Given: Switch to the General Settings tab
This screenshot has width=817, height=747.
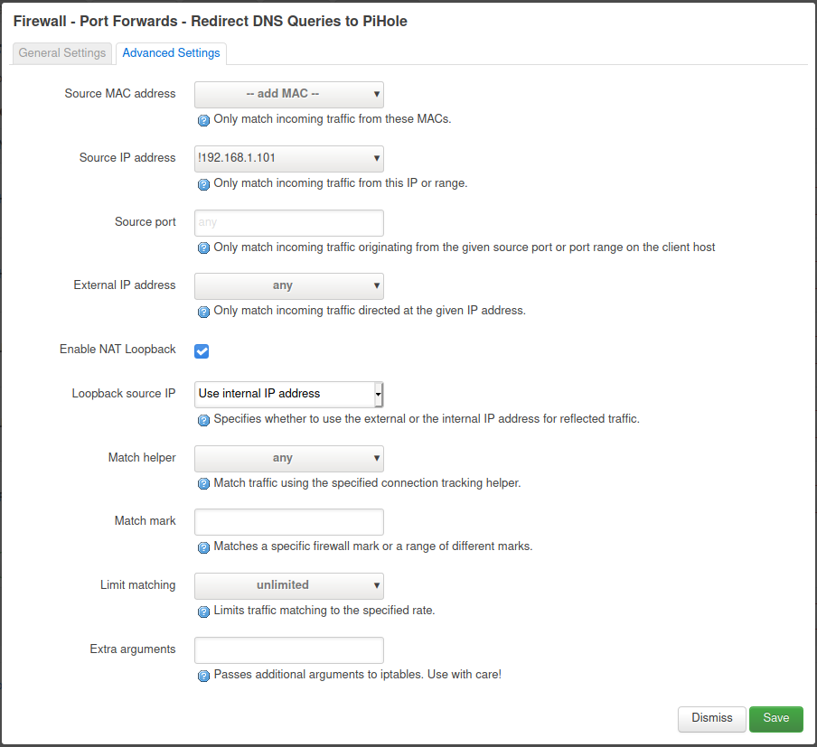Looking at the screenshot, I should tap(62, 53).
